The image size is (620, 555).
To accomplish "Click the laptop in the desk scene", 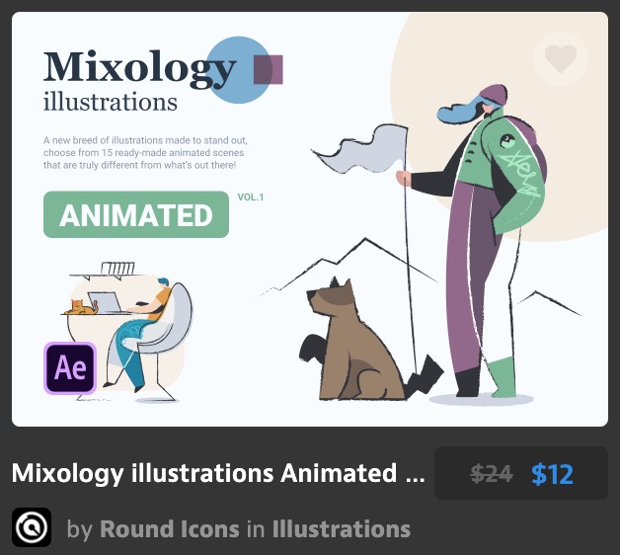I will pyautogui.click(x=106, y=302).
